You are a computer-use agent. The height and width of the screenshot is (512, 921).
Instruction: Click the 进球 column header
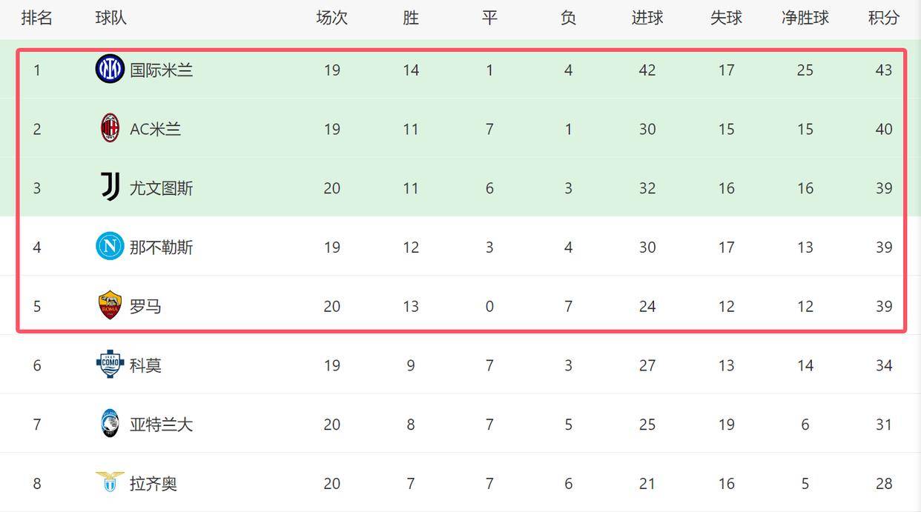coord(647,18)
